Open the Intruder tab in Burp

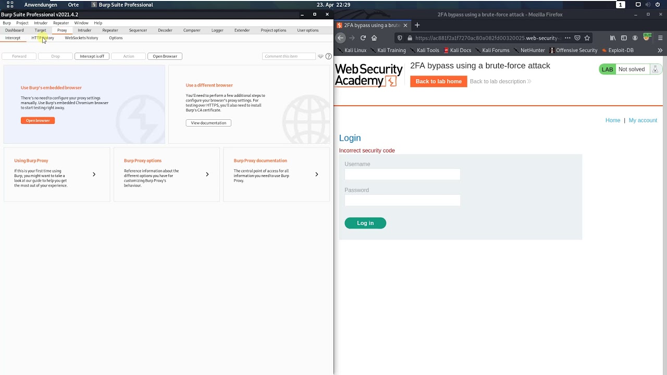click(84, 30)
